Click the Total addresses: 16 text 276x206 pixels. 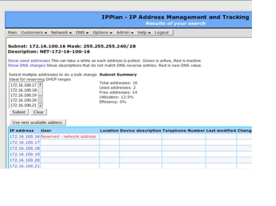click(x=118, y=83)
